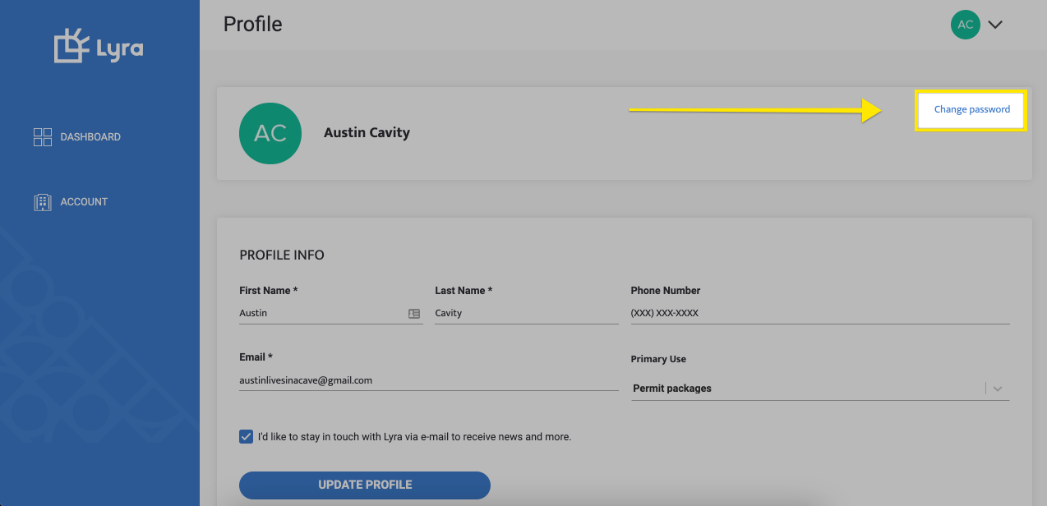Click the Account building icon
1047x506 pixels.
(x=43, y=202)
